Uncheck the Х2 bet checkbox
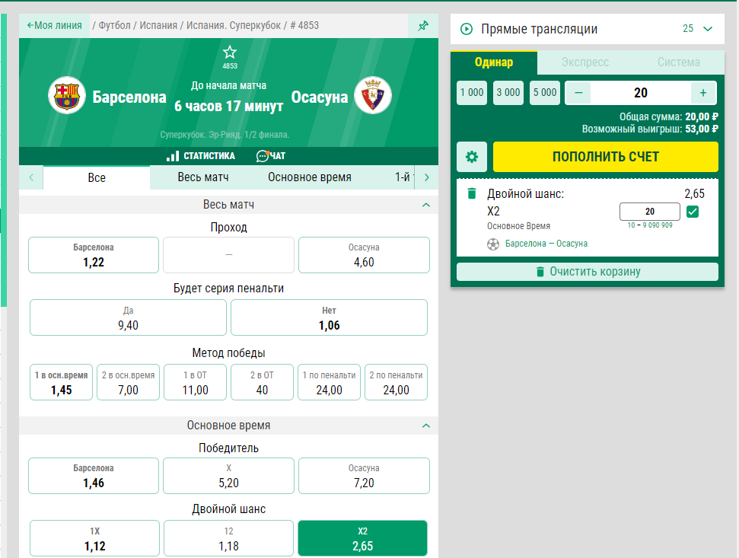 pyautogui.click(x=693, y=212)
